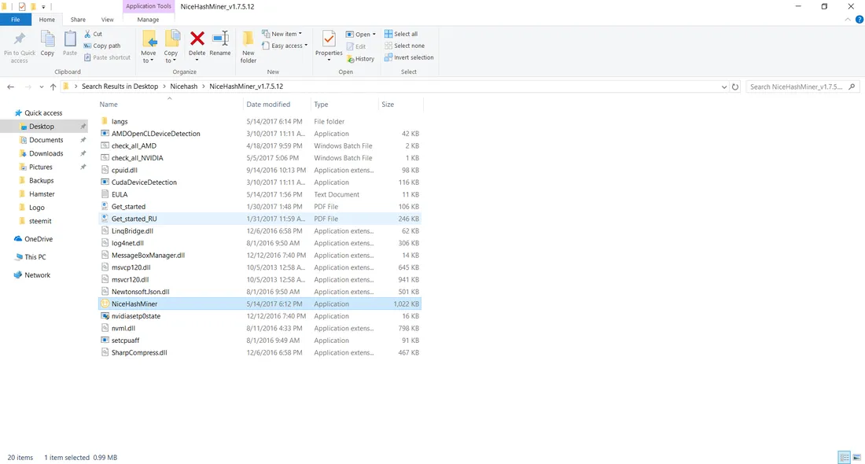Viewport: 865px width, 464px height.
Task: Select the Hamster folder in sidebar
Action: (42, 194)
